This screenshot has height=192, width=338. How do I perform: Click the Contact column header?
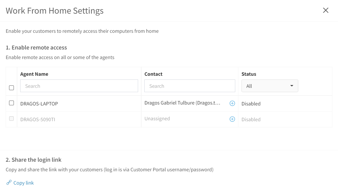[153, 74]
